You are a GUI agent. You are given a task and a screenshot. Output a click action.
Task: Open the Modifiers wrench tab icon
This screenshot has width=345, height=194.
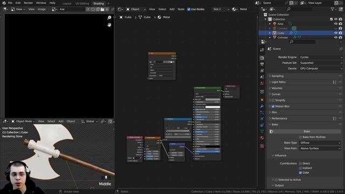tap(262, 106)
